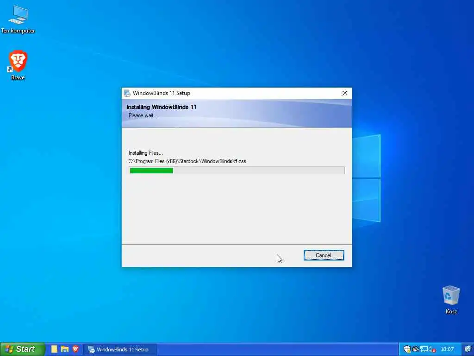Click the OneDrive cloud tray icon

coord(416,350)
